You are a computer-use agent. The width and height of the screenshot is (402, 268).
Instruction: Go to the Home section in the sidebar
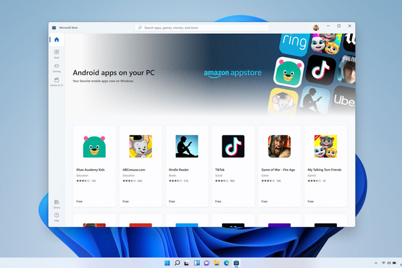[x=57, y=40]
